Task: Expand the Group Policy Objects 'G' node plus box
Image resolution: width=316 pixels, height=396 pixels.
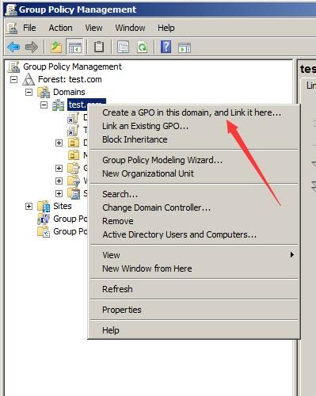Action: pos(59,168)
